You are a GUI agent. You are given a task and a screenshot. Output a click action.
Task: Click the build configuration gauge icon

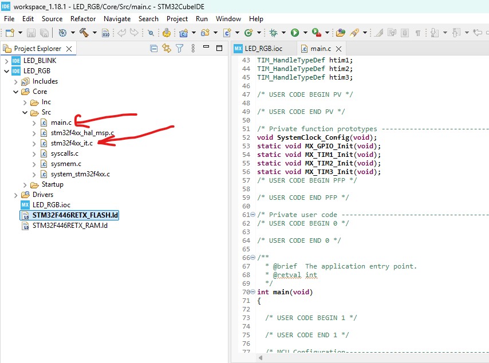pyautogui.click(x=62, y=33)
